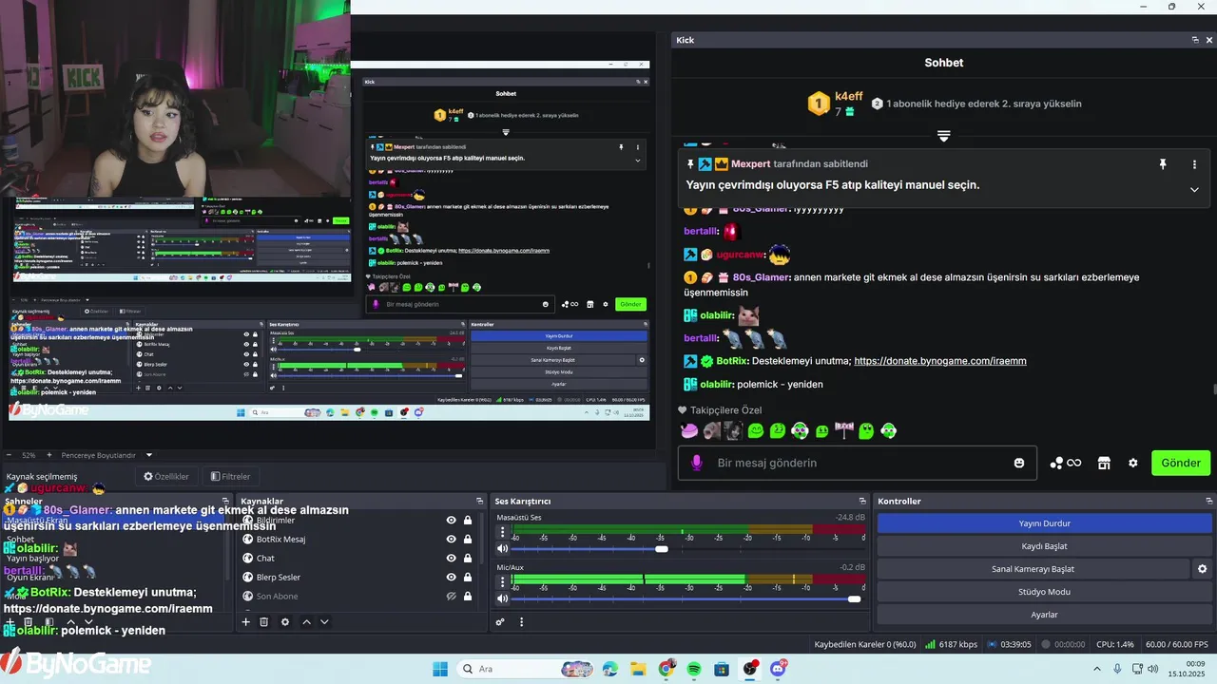Send message with Gönder button

pos(1181,463)
